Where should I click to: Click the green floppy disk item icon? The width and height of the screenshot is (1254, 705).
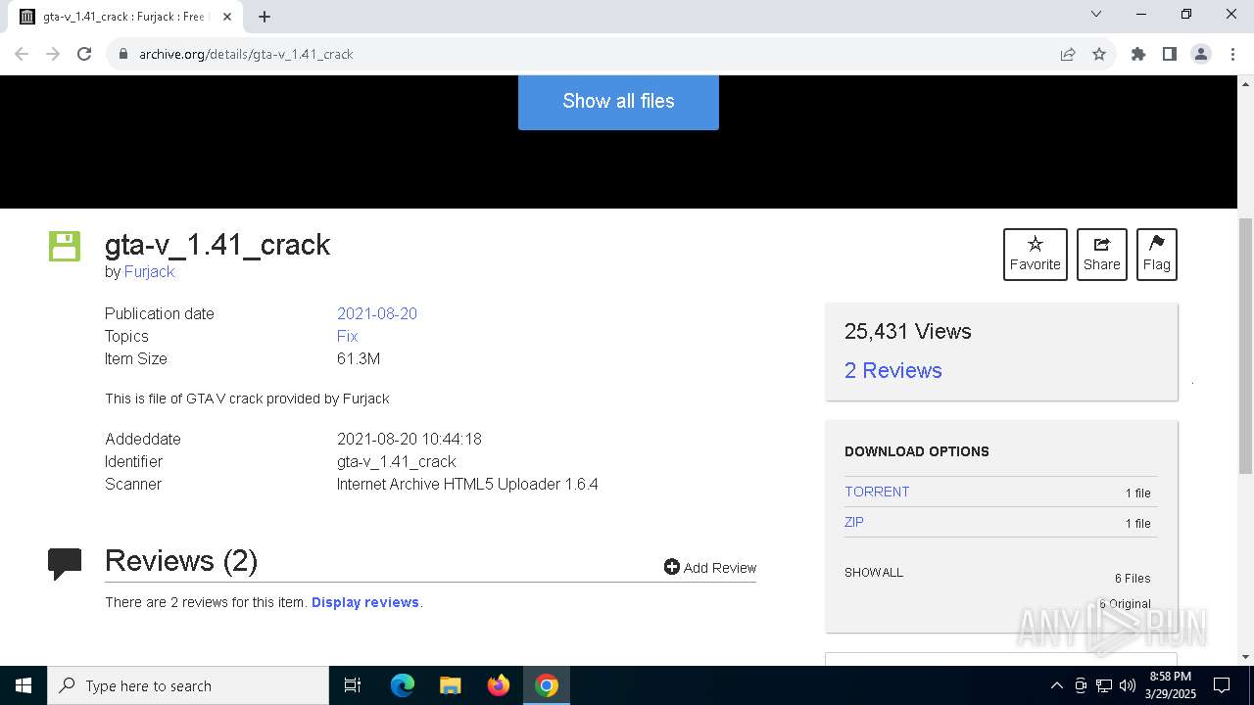[65, 246]
